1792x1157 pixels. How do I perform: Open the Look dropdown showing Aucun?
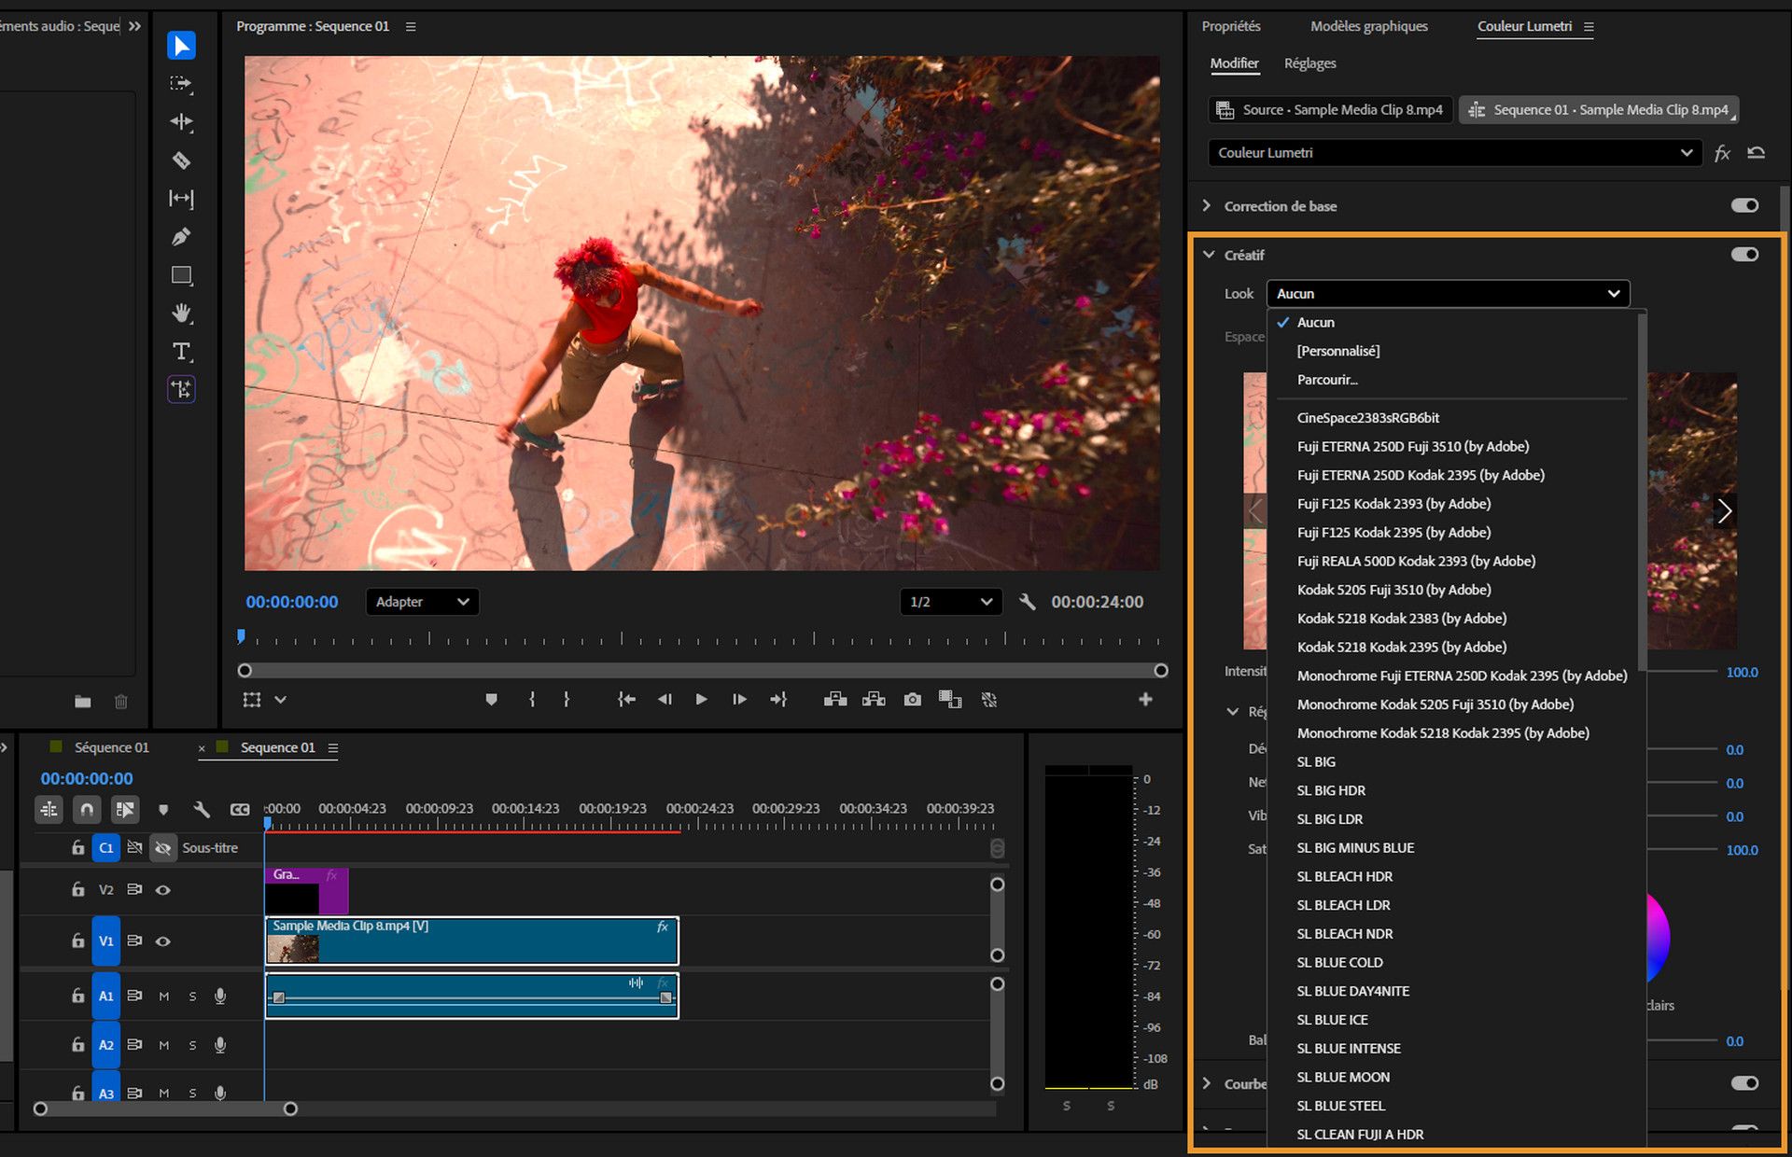point(1448,293)
